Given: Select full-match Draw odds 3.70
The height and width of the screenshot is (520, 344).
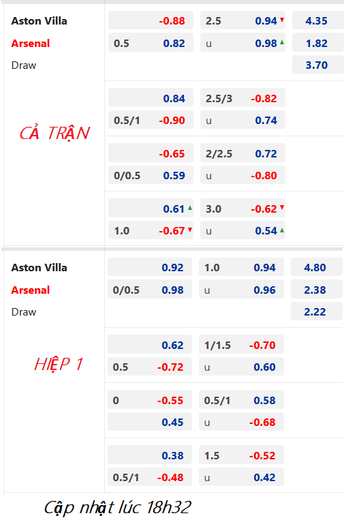Looking at the screenshot, I should [317, 65].
